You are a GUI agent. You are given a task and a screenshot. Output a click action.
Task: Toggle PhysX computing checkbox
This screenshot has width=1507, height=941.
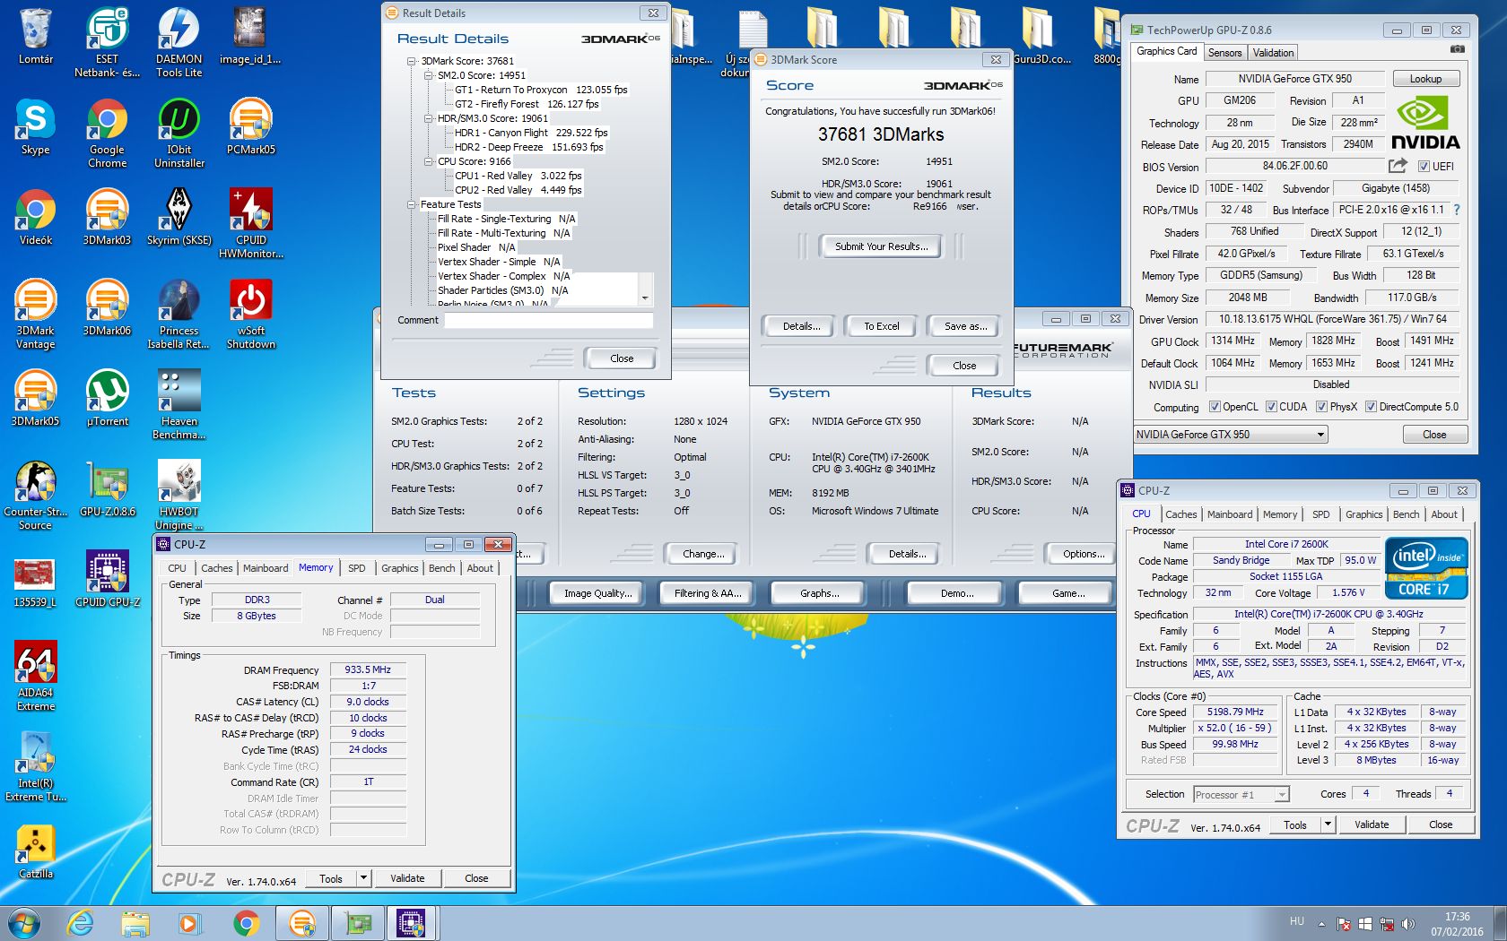[1321, 407]
